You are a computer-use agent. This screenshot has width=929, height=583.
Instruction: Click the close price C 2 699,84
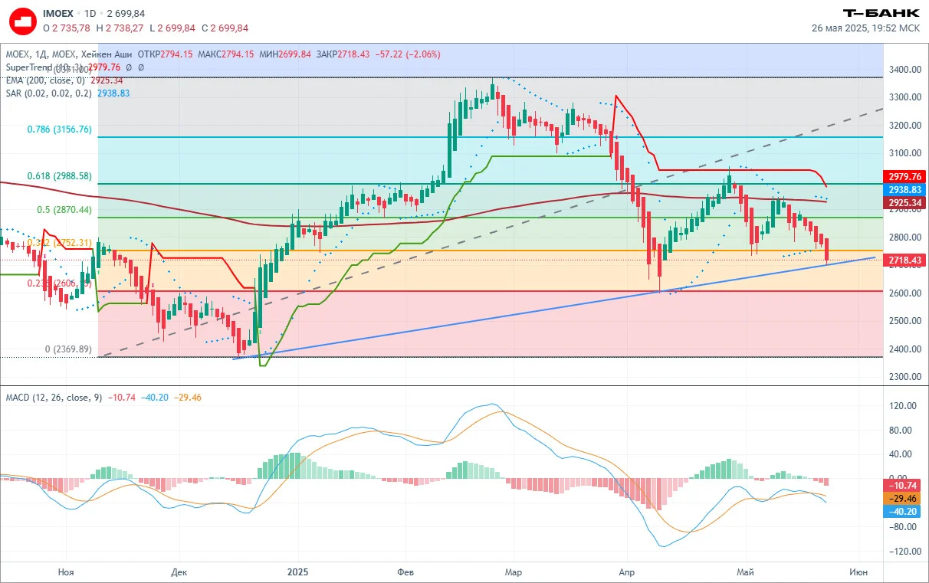225,28
